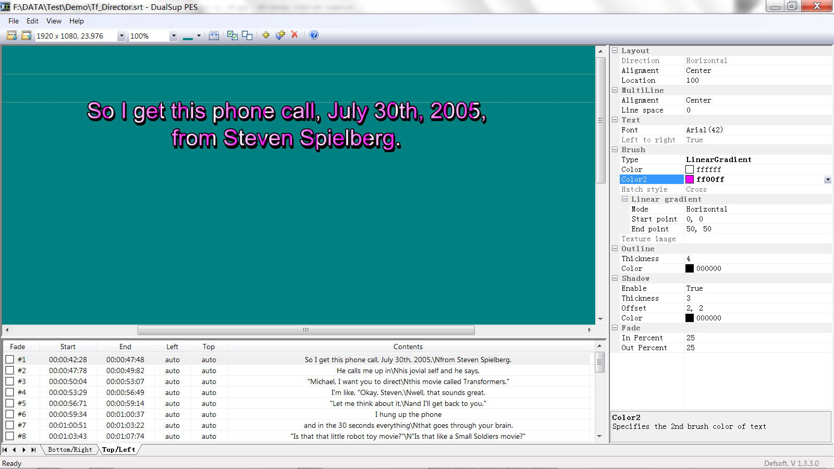Click the red X delete icon in toolbar
This screenshot has width=834, height=469.
pos(295,35)
